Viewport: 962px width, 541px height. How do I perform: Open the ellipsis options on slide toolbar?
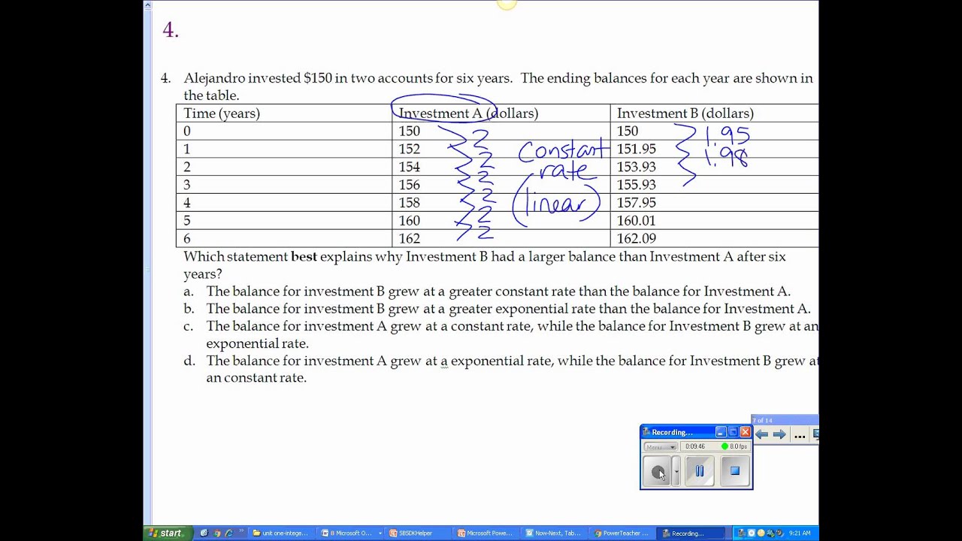(x=800, y=434)
